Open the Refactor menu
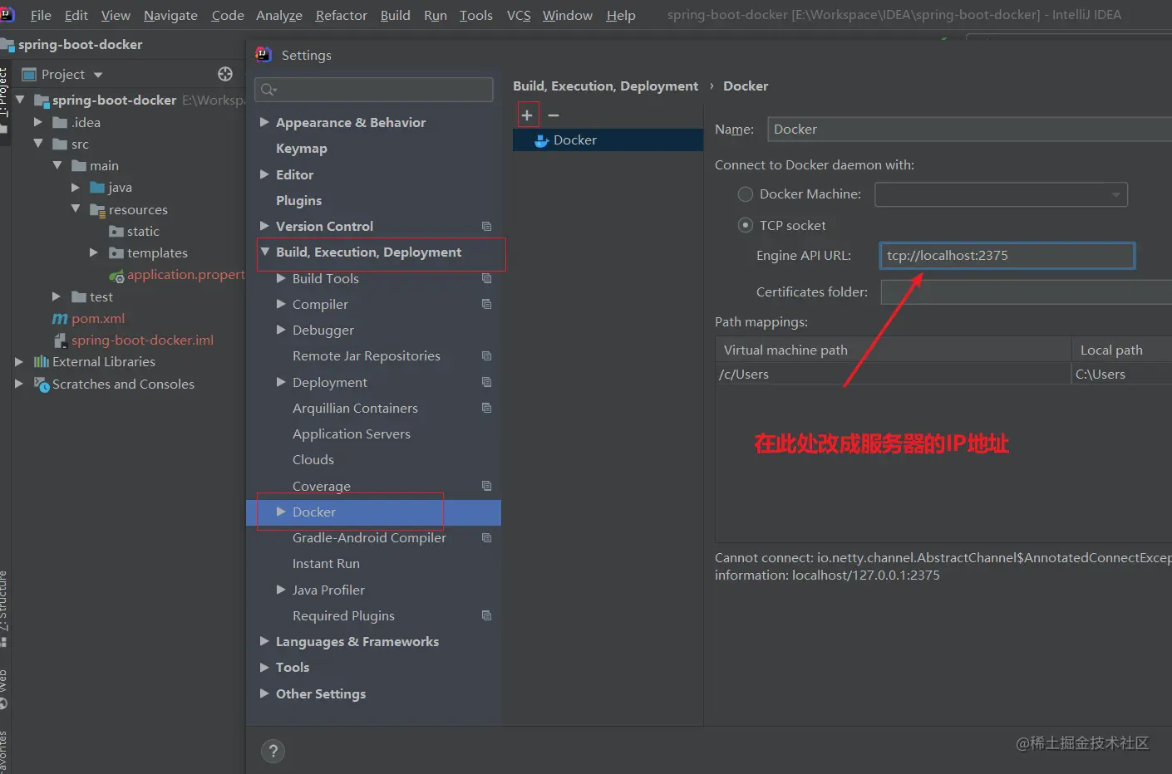 341,15
